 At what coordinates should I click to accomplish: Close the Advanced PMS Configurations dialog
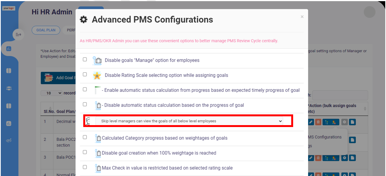coord(302,17)
